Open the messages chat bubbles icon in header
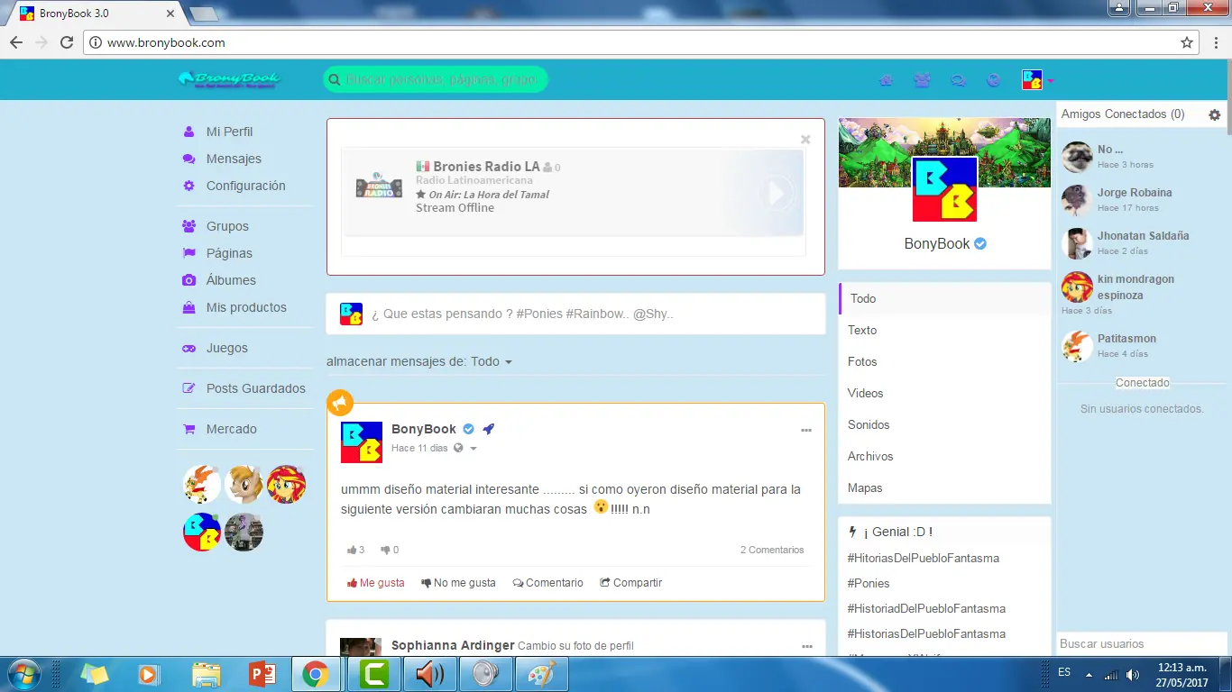The width and height of the screenshot is (1232, 692). [x=958, y=79]
